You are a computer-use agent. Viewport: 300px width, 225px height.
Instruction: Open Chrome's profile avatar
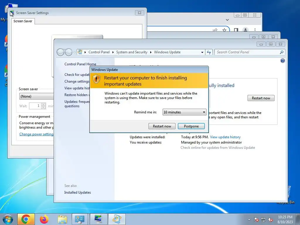[x=245, y=30]
